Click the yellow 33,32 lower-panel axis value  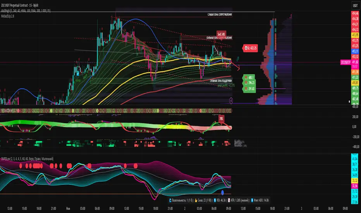click(x=355, y=180)
